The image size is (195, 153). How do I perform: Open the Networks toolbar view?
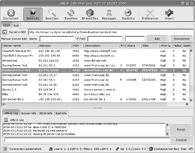pos(33,15)
